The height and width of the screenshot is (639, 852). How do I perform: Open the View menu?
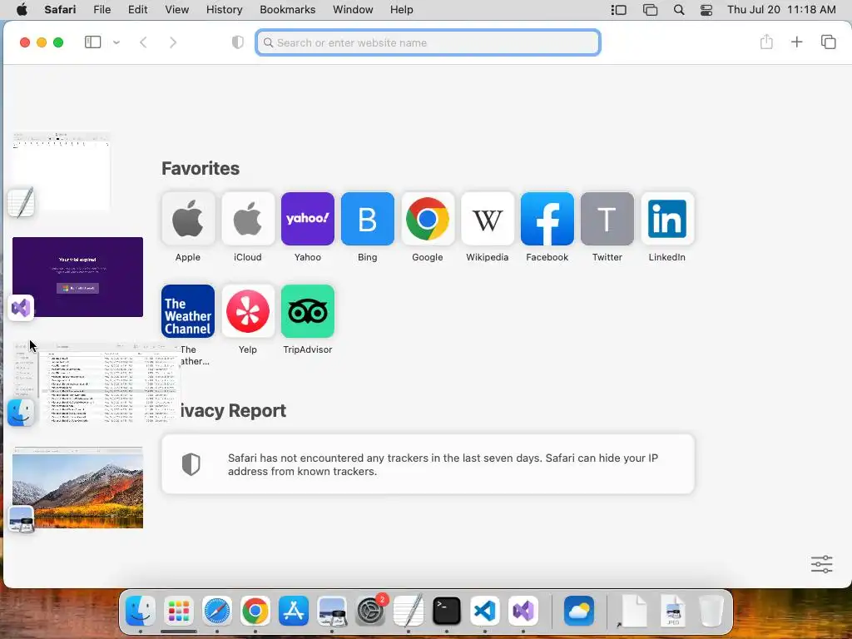[176, 9]
